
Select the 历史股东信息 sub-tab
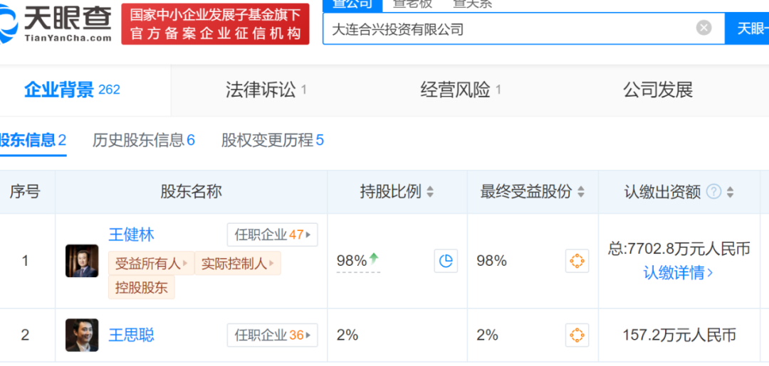144,141
